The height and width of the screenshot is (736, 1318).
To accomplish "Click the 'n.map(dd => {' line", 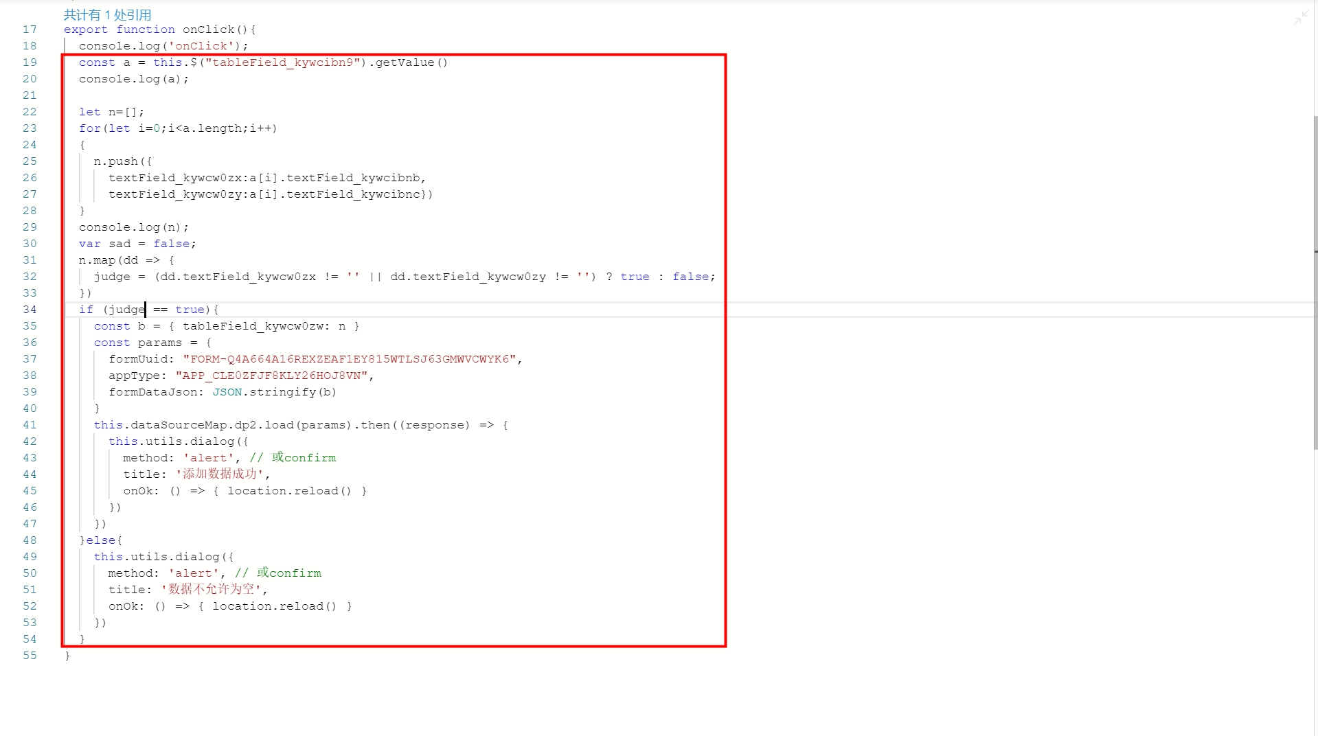I will click(126, 260).
